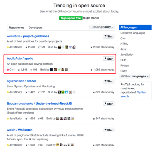Filter trending by Python language
Viewport: 155px width, 147px height.
click(125, 66)
